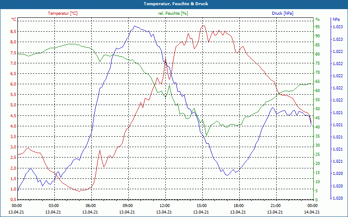Click the "13.04.21" date under 06:00
This screenshot has width=348, height=217.
click(x=90, y=212)
